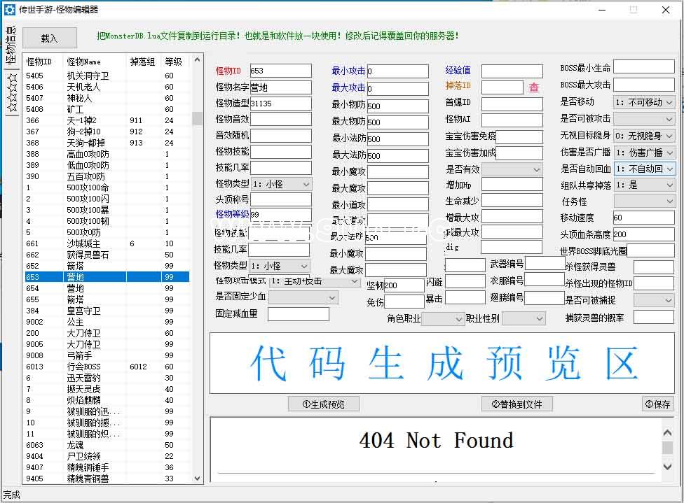Expand the 组队共享掉落 dropdown
The image size is (684, 503).
(644, 185)
